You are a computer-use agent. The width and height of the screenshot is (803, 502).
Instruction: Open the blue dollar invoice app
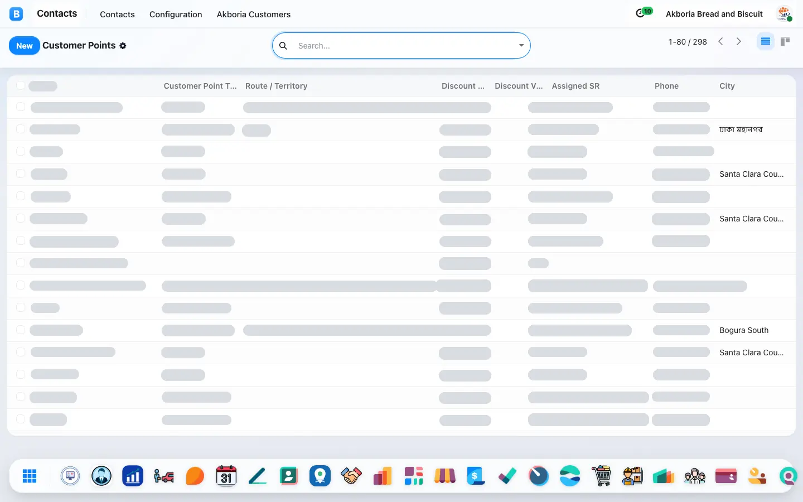pyautogui.click(x=476, y=476)
